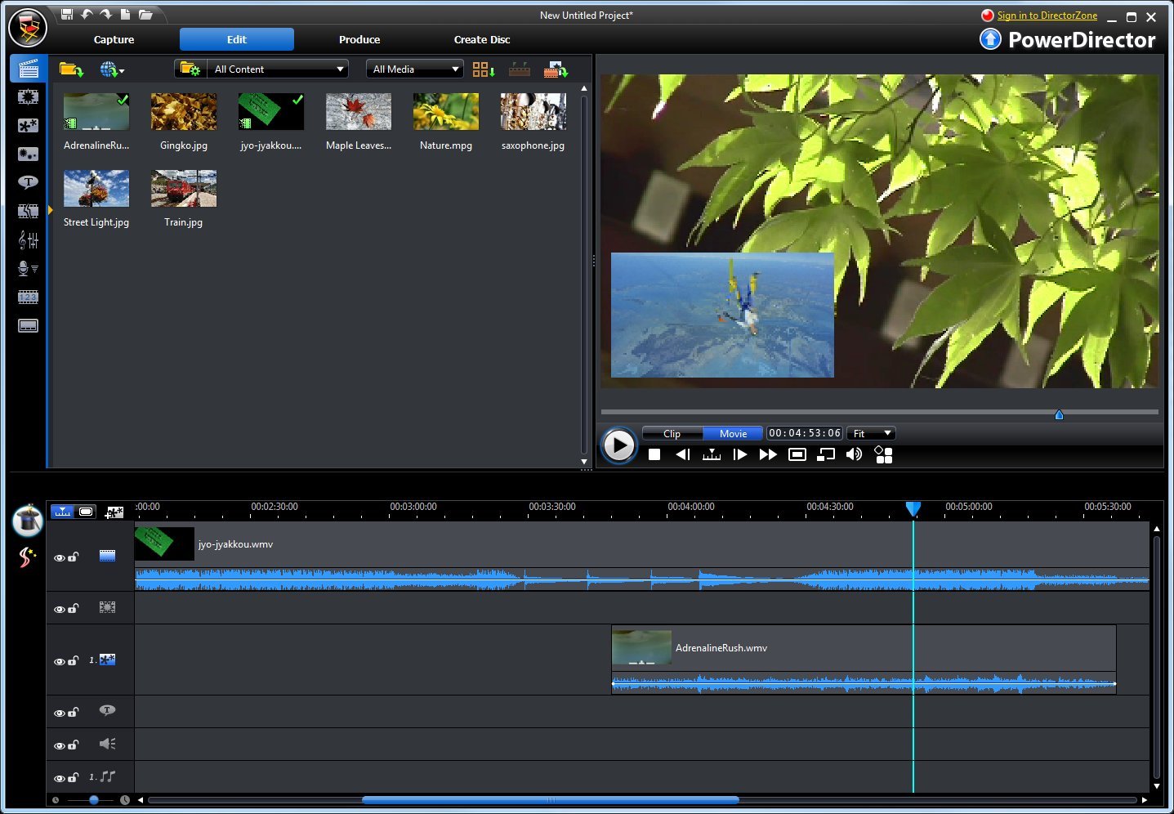Viewport: 1174px width, 814px height.
Task: Open the Audio Mixing Room icon
Action: coord(29,240)
